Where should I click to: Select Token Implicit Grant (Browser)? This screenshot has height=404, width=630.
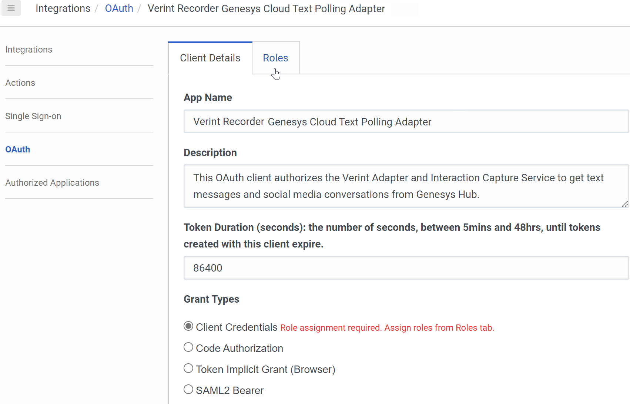pyautogui.click(x=188, y=368)
